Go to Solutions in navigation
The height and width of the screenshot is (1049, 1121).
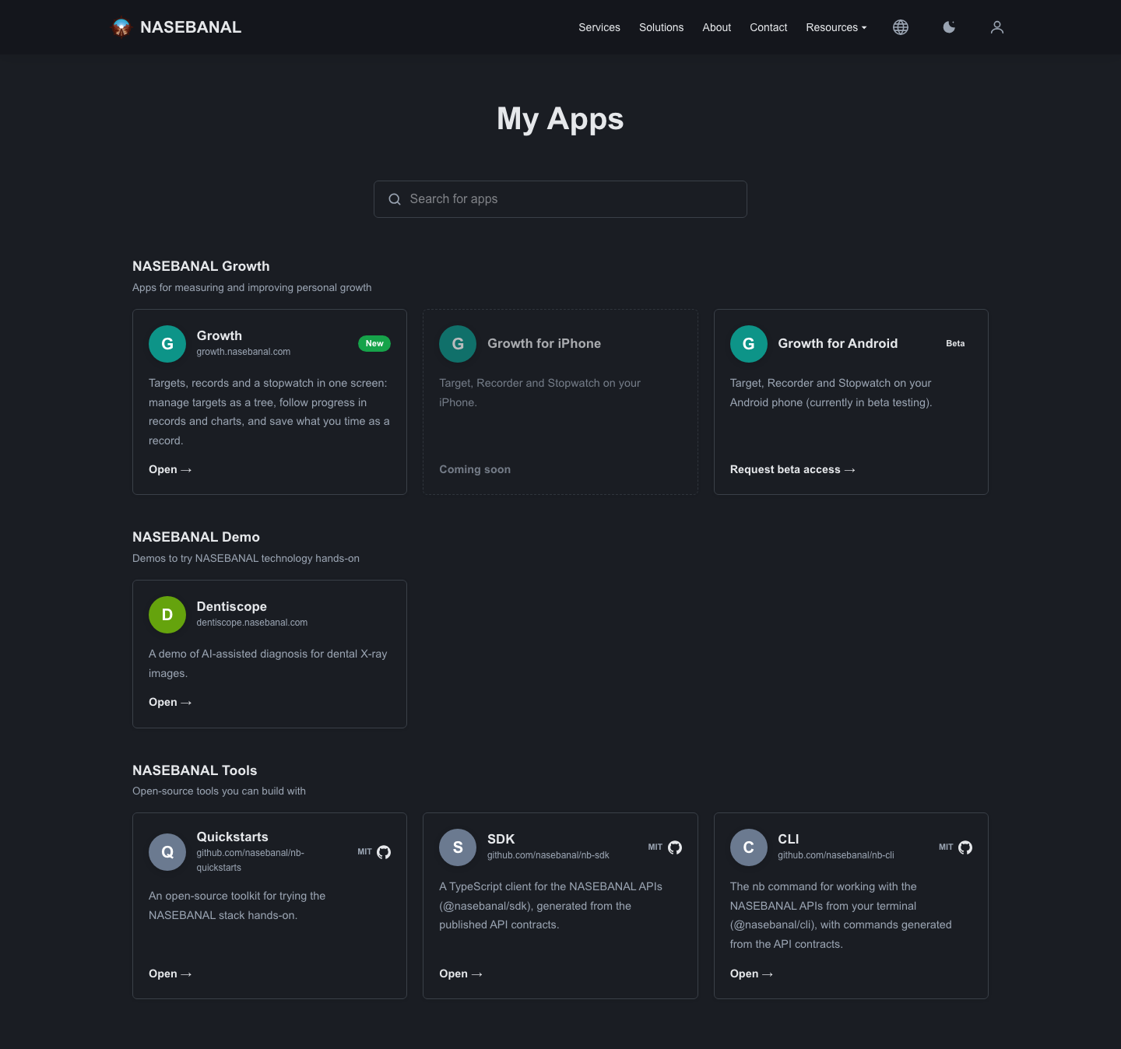[x=662, y=27]
